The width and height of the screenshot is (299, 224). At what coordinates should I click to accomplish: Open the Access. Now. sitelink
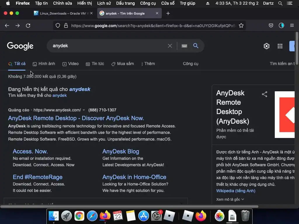point(30,151)
